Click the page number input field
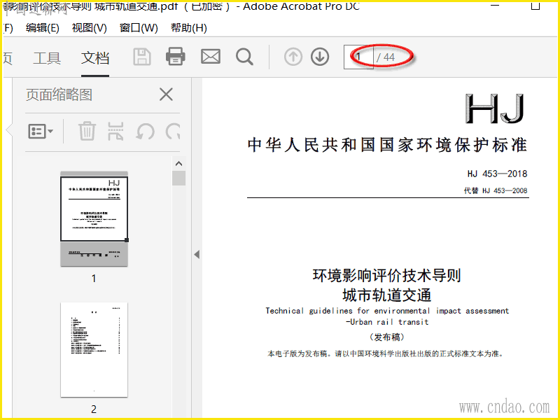Screen dimensions: 560x420 (x=358, y=57)
